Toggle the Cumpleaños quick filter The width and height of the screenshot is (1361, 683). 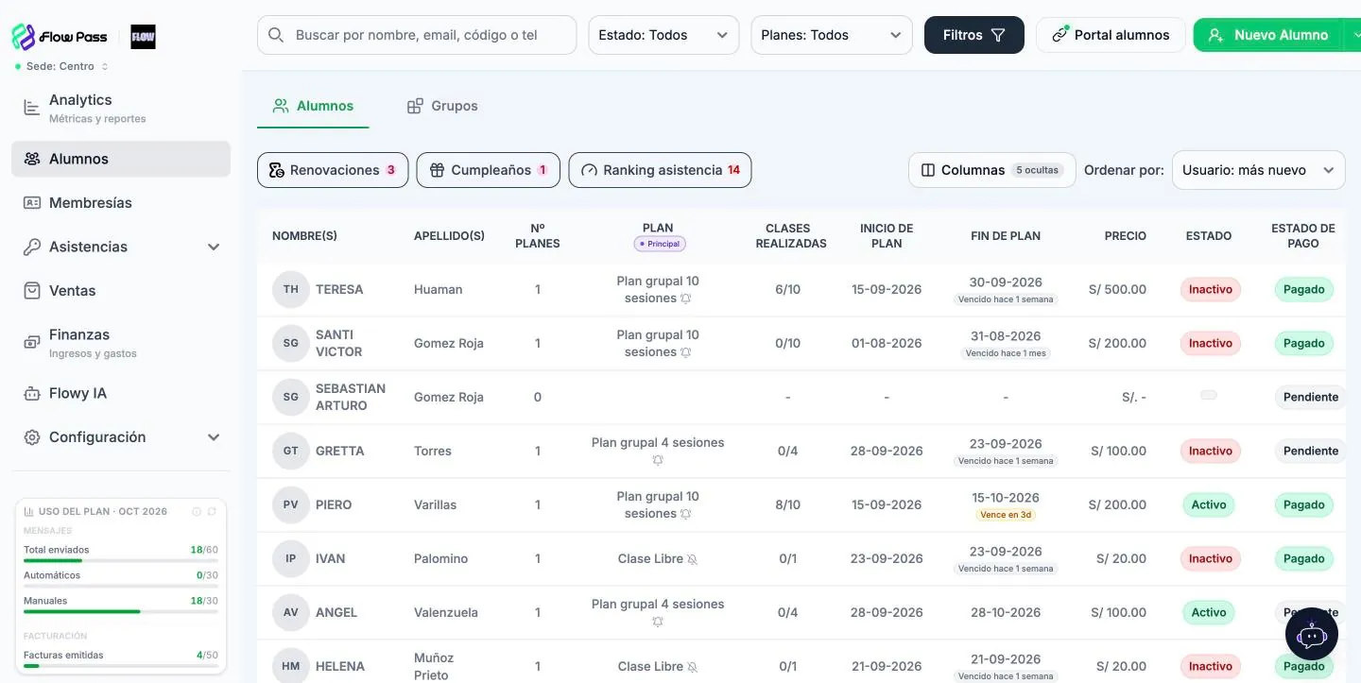tap(489, 170)
